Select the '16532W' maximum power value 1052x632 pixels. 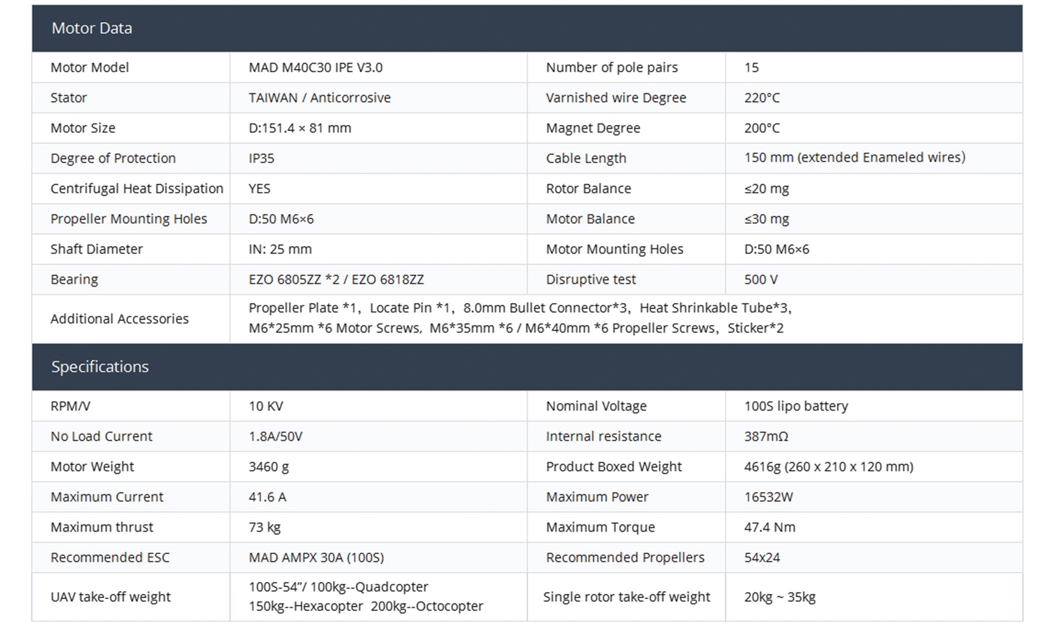pyautogui.click(x=768, y=497)
